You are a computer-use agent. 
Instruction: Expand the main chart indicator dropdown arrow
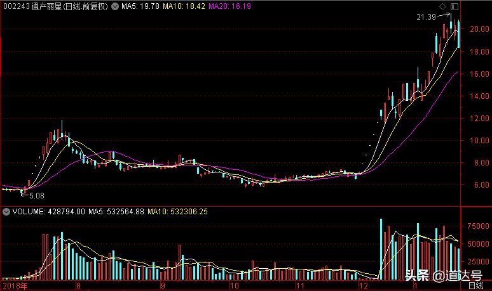point(115,6)
